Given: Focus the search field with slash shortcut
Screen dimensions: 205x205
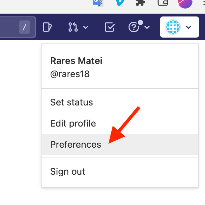Looking at the screenshot, I should coord(16,28).
